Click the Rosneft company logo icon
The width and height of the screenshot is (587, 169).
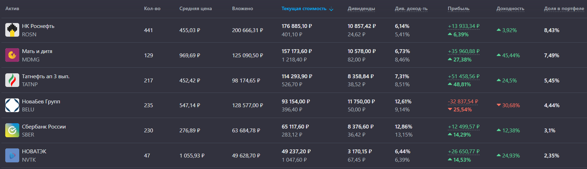tap(12, 30)
